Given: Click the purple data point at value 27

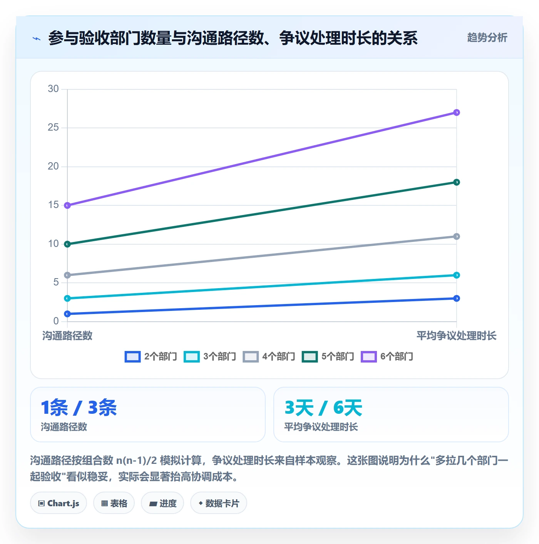Looking at the screenshot, I should pyautogui.click(x=457, y=112).
